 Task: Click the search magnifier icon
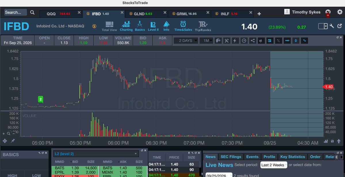pyautogui.click(x=32, y=13)
